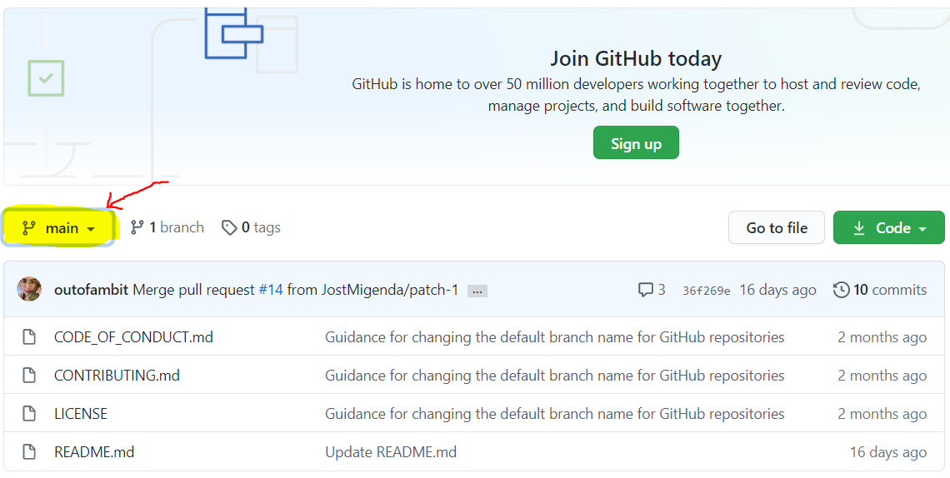Open the outofambit user profile link
This screenshot has width=950, height=478.
click(x=91, y=290)
